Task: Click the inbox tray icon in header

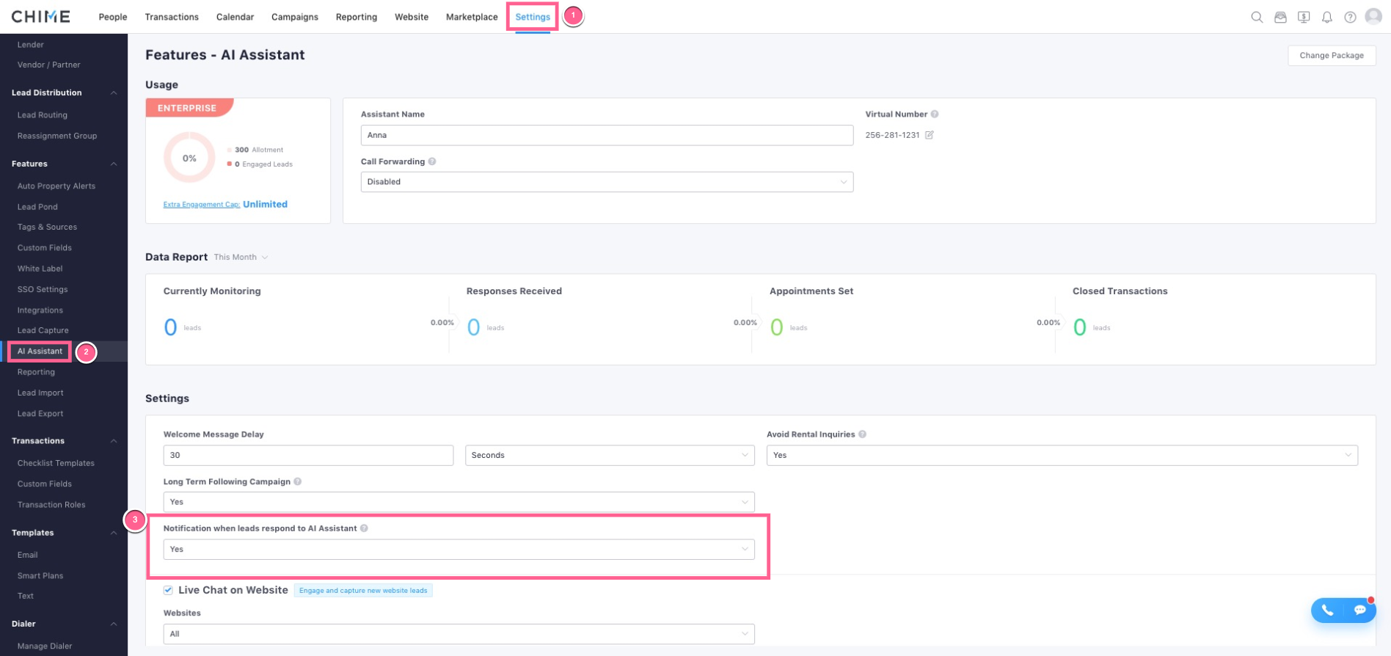Action: click(1280, 17)
